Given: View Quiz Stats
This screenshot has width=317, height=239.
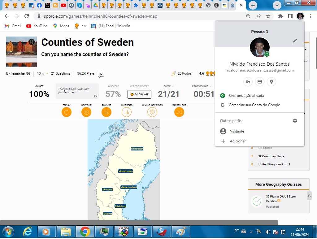Looking at the screenshot, I should point(127,112).
